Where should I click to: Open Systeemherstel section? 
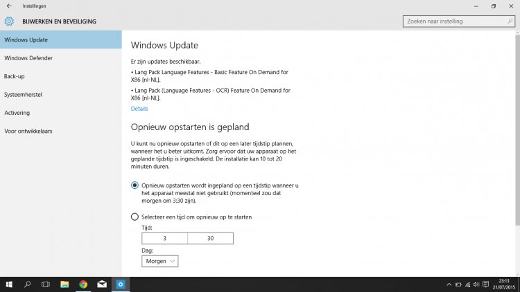(x=61, y=95)
